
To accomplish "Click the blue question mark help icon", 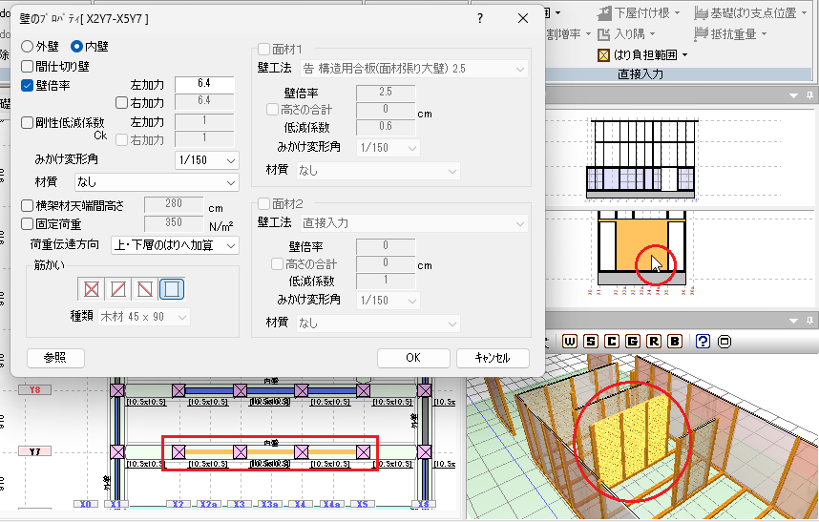I will [x=703, y=341].
